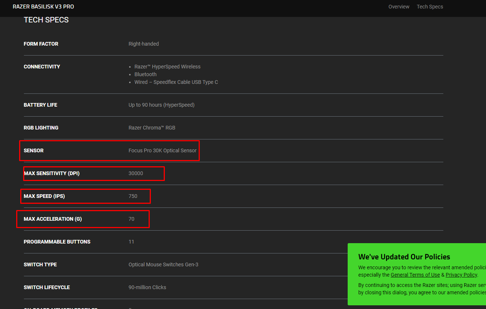Image resolution: width=486 pixels, height=309 pixels.
Task: Click the TECH SPECS section heading
Action: point(46,20)
